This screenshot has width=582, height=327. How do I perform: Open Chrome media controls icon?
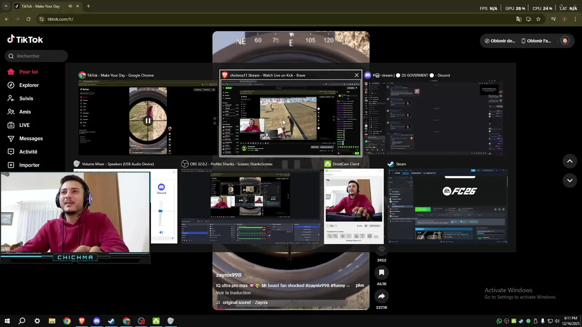point(553,19)
